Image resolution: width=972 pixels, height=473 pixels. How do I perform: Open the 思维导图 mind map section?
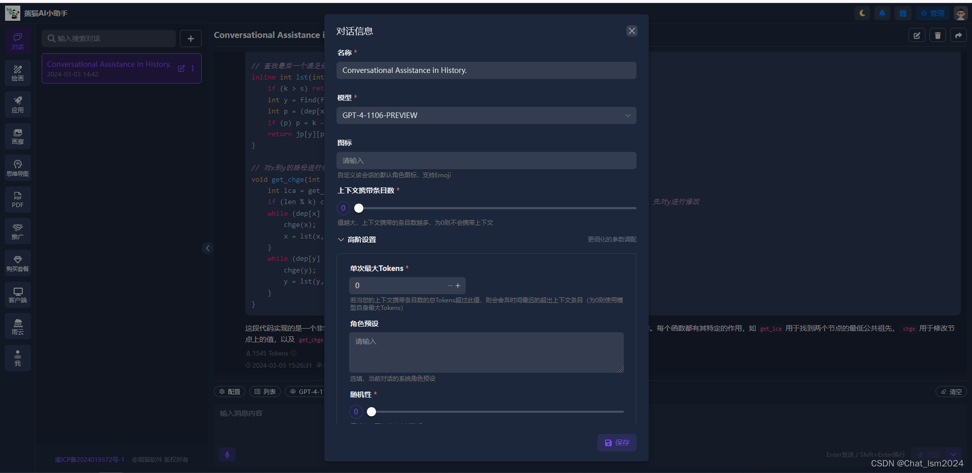(18, 168)
